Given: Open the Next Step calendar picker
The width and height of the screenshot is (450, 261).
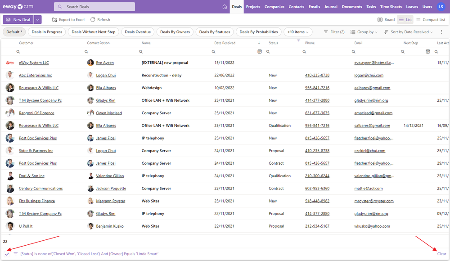Looking at the screenshot, I should pos(427,51).
